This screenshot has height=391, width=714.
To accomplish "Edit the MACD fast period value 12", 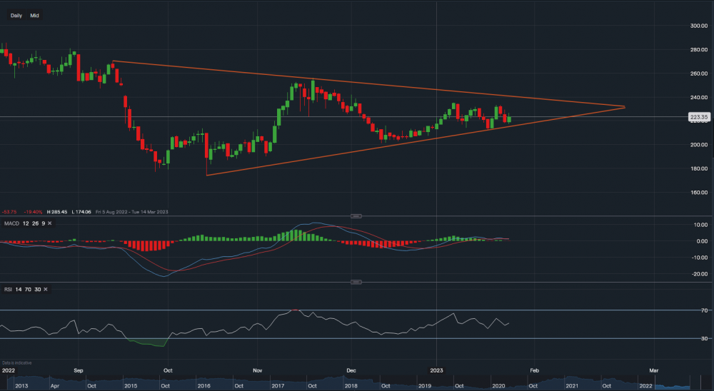I will tap(25, 223).
